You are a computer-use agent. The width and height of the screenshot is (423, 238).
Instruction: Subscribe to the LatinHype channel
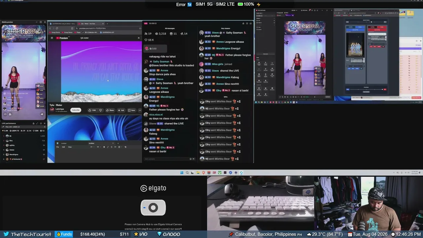tap(76, 110)
